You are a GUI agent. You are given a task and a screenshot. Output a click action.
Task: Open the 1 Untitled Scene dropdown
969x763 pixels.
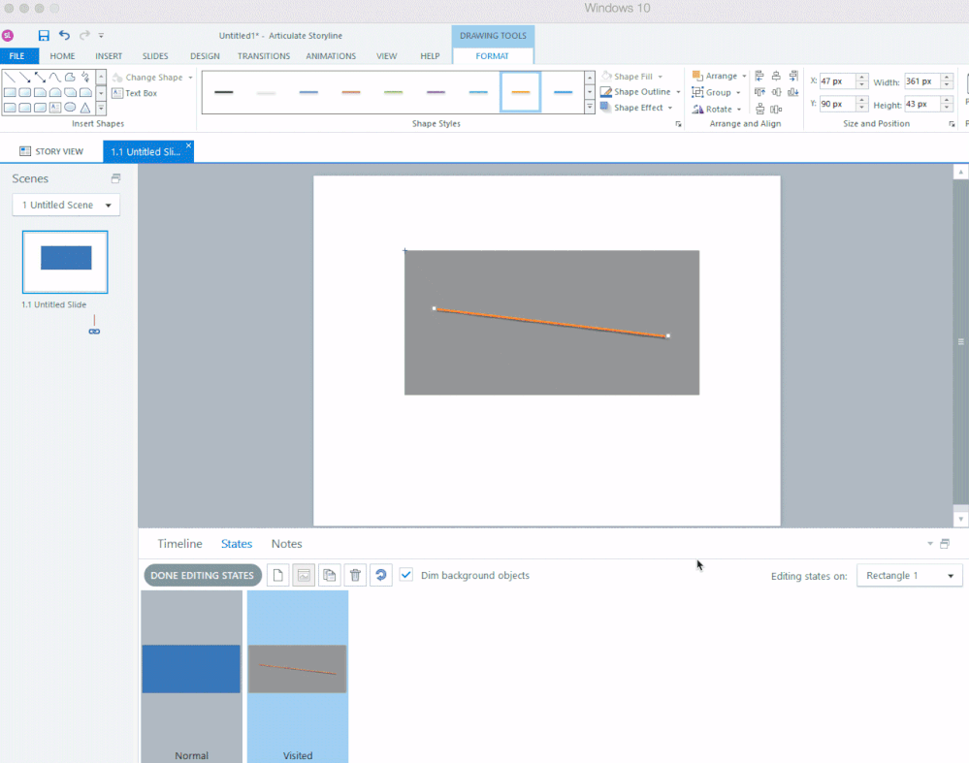66,206
